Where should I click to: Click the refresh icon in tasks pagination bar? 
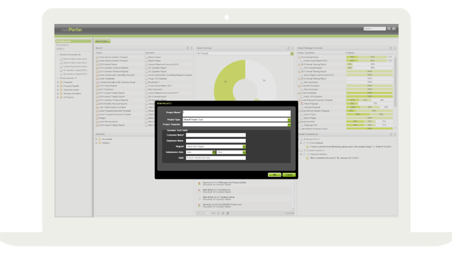[x=228, y=213]
